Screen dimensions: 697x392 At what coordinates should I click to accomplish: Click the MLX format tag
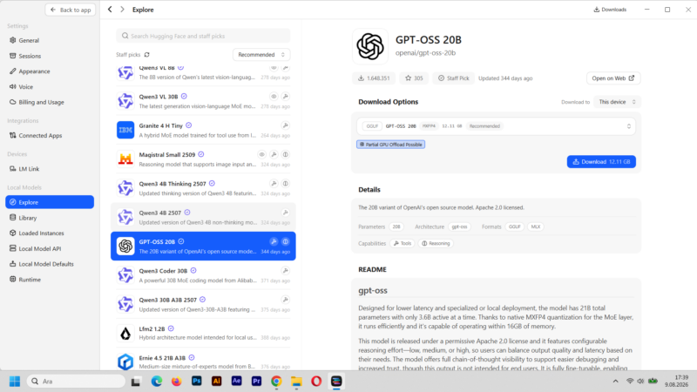[536, 226]
